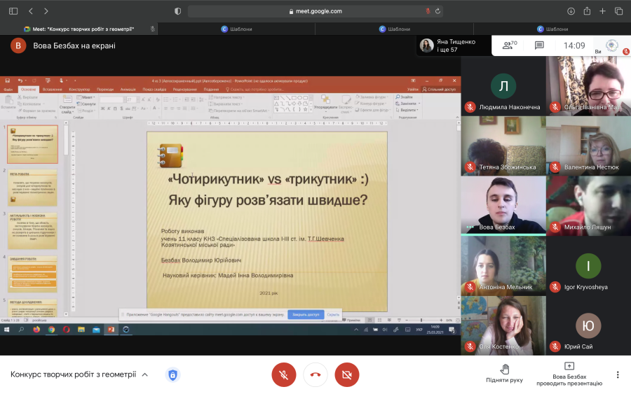Open three-dot more options menu in Meet
This screenshot has width=631, height=394.
point(617,374)
